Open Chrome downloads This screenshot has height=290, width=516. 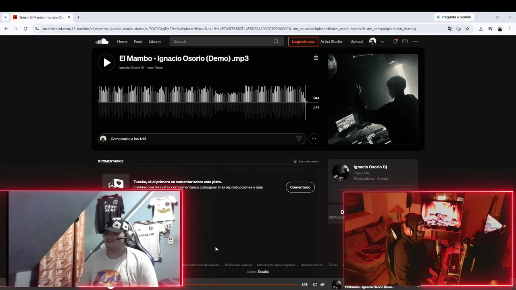(x=481, y=29)
